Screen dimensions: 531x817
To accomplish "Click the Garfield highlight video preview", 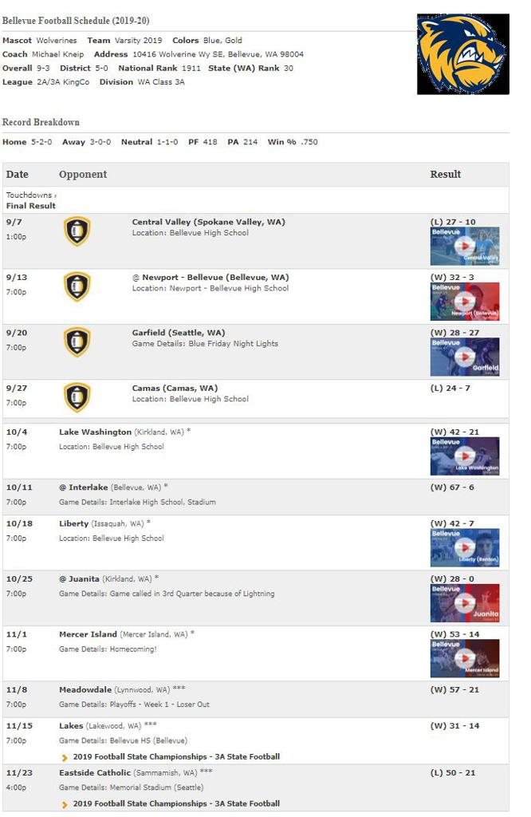I will click(465, 353).
